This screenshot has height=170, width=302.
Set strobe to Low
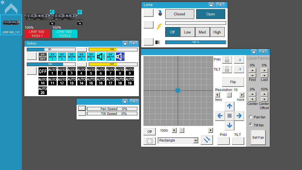click(187, 32)
